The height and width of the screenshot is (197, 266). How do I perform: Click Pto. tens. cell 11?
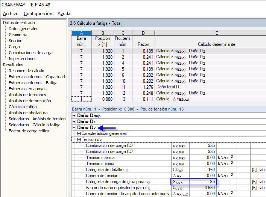(x=123, y=87)
